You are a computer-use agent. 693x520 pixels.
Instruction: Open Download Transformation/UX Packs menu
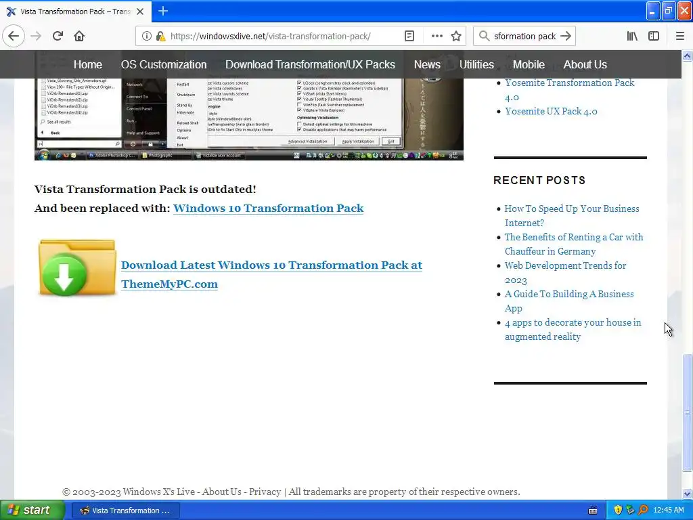pos(310,64)
